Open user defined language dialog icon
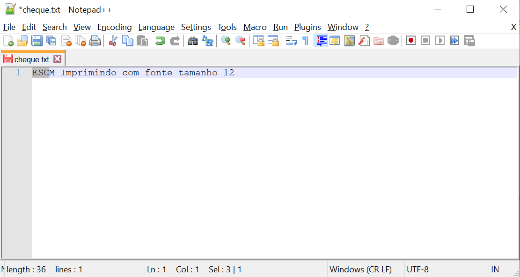The height and width of the screenshot is (277, 520). 335,41
